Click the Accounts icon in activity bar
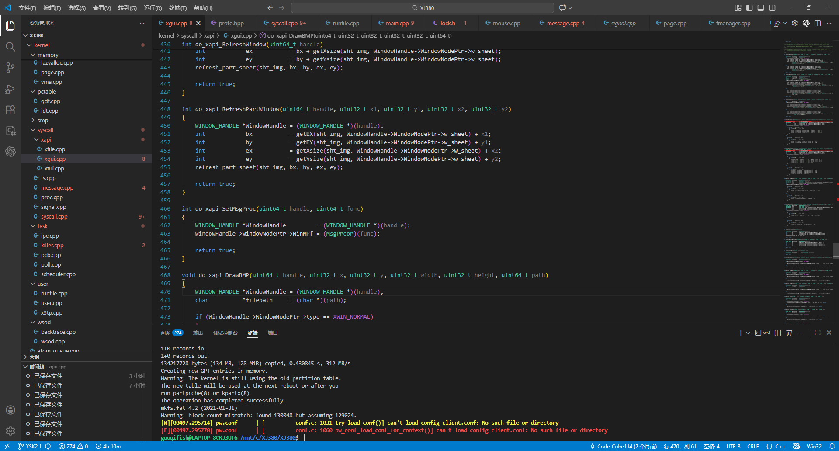Image resolution: width=839 pixels, height=451 pixels. pyautogui.click(x=10, y=410)
